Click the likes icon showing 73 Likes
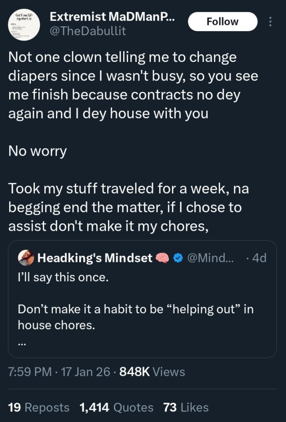Image resolution: width=286 pixels, height=422 pixels. (x=184, y=407)
